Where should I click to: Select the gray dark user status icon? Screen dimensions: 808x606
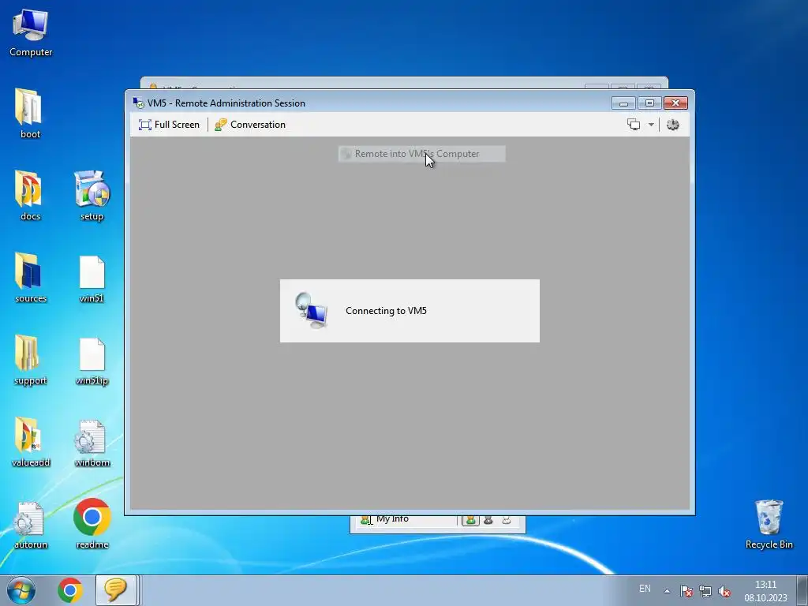pos(488,520)
